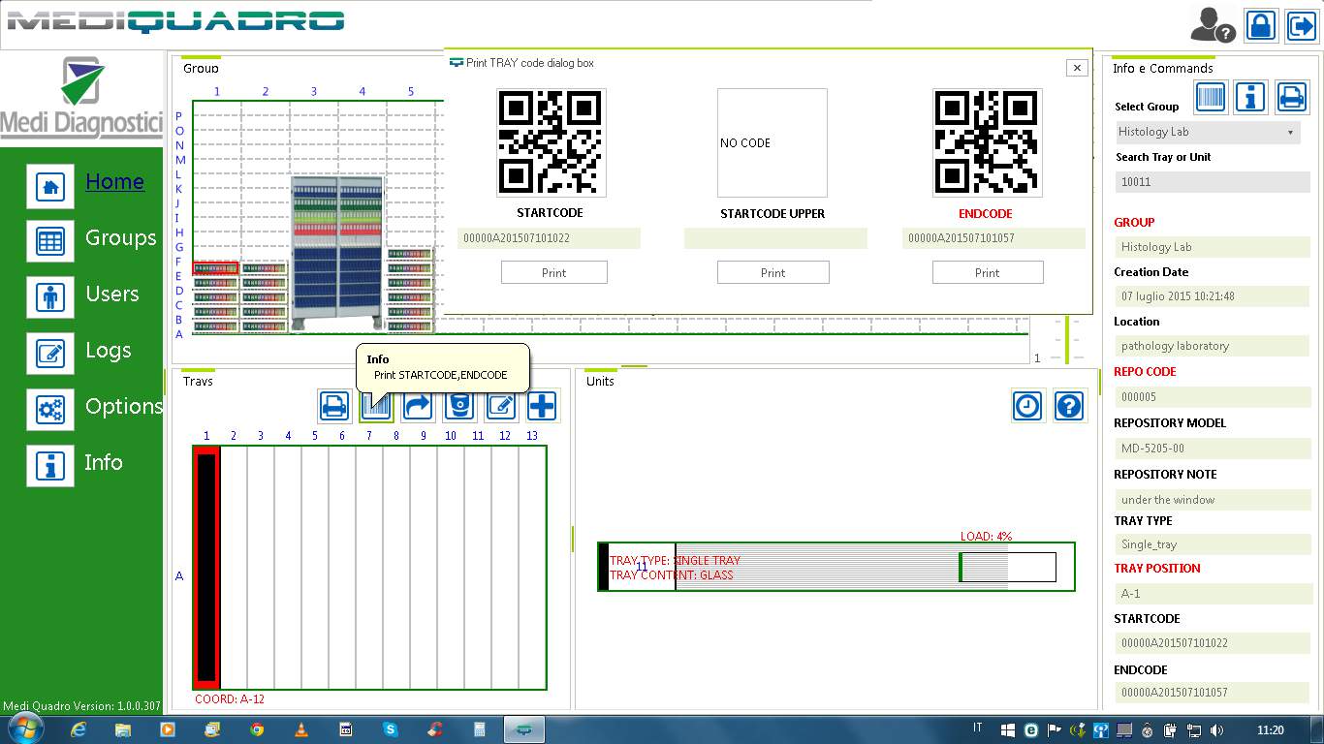1324x744 pixels.
Task: Go to the Logs section
Action: click(108, 350)
